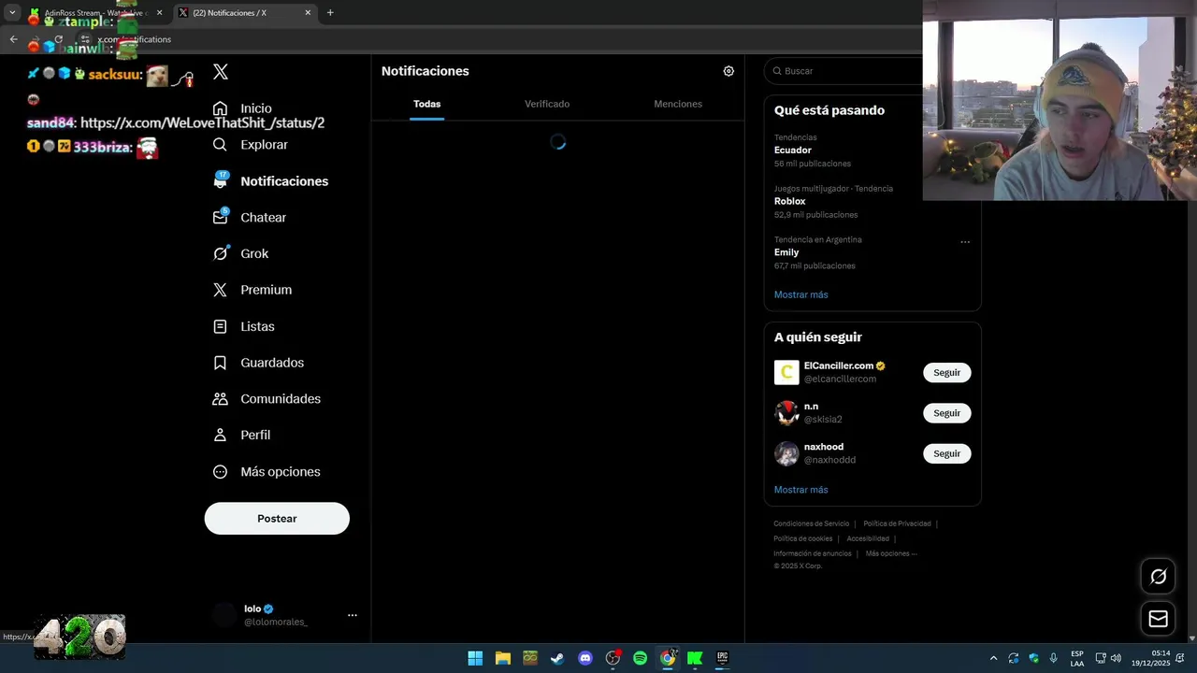
Task: Open File Explorer from taskbar
Action: (x=502, y=658)
